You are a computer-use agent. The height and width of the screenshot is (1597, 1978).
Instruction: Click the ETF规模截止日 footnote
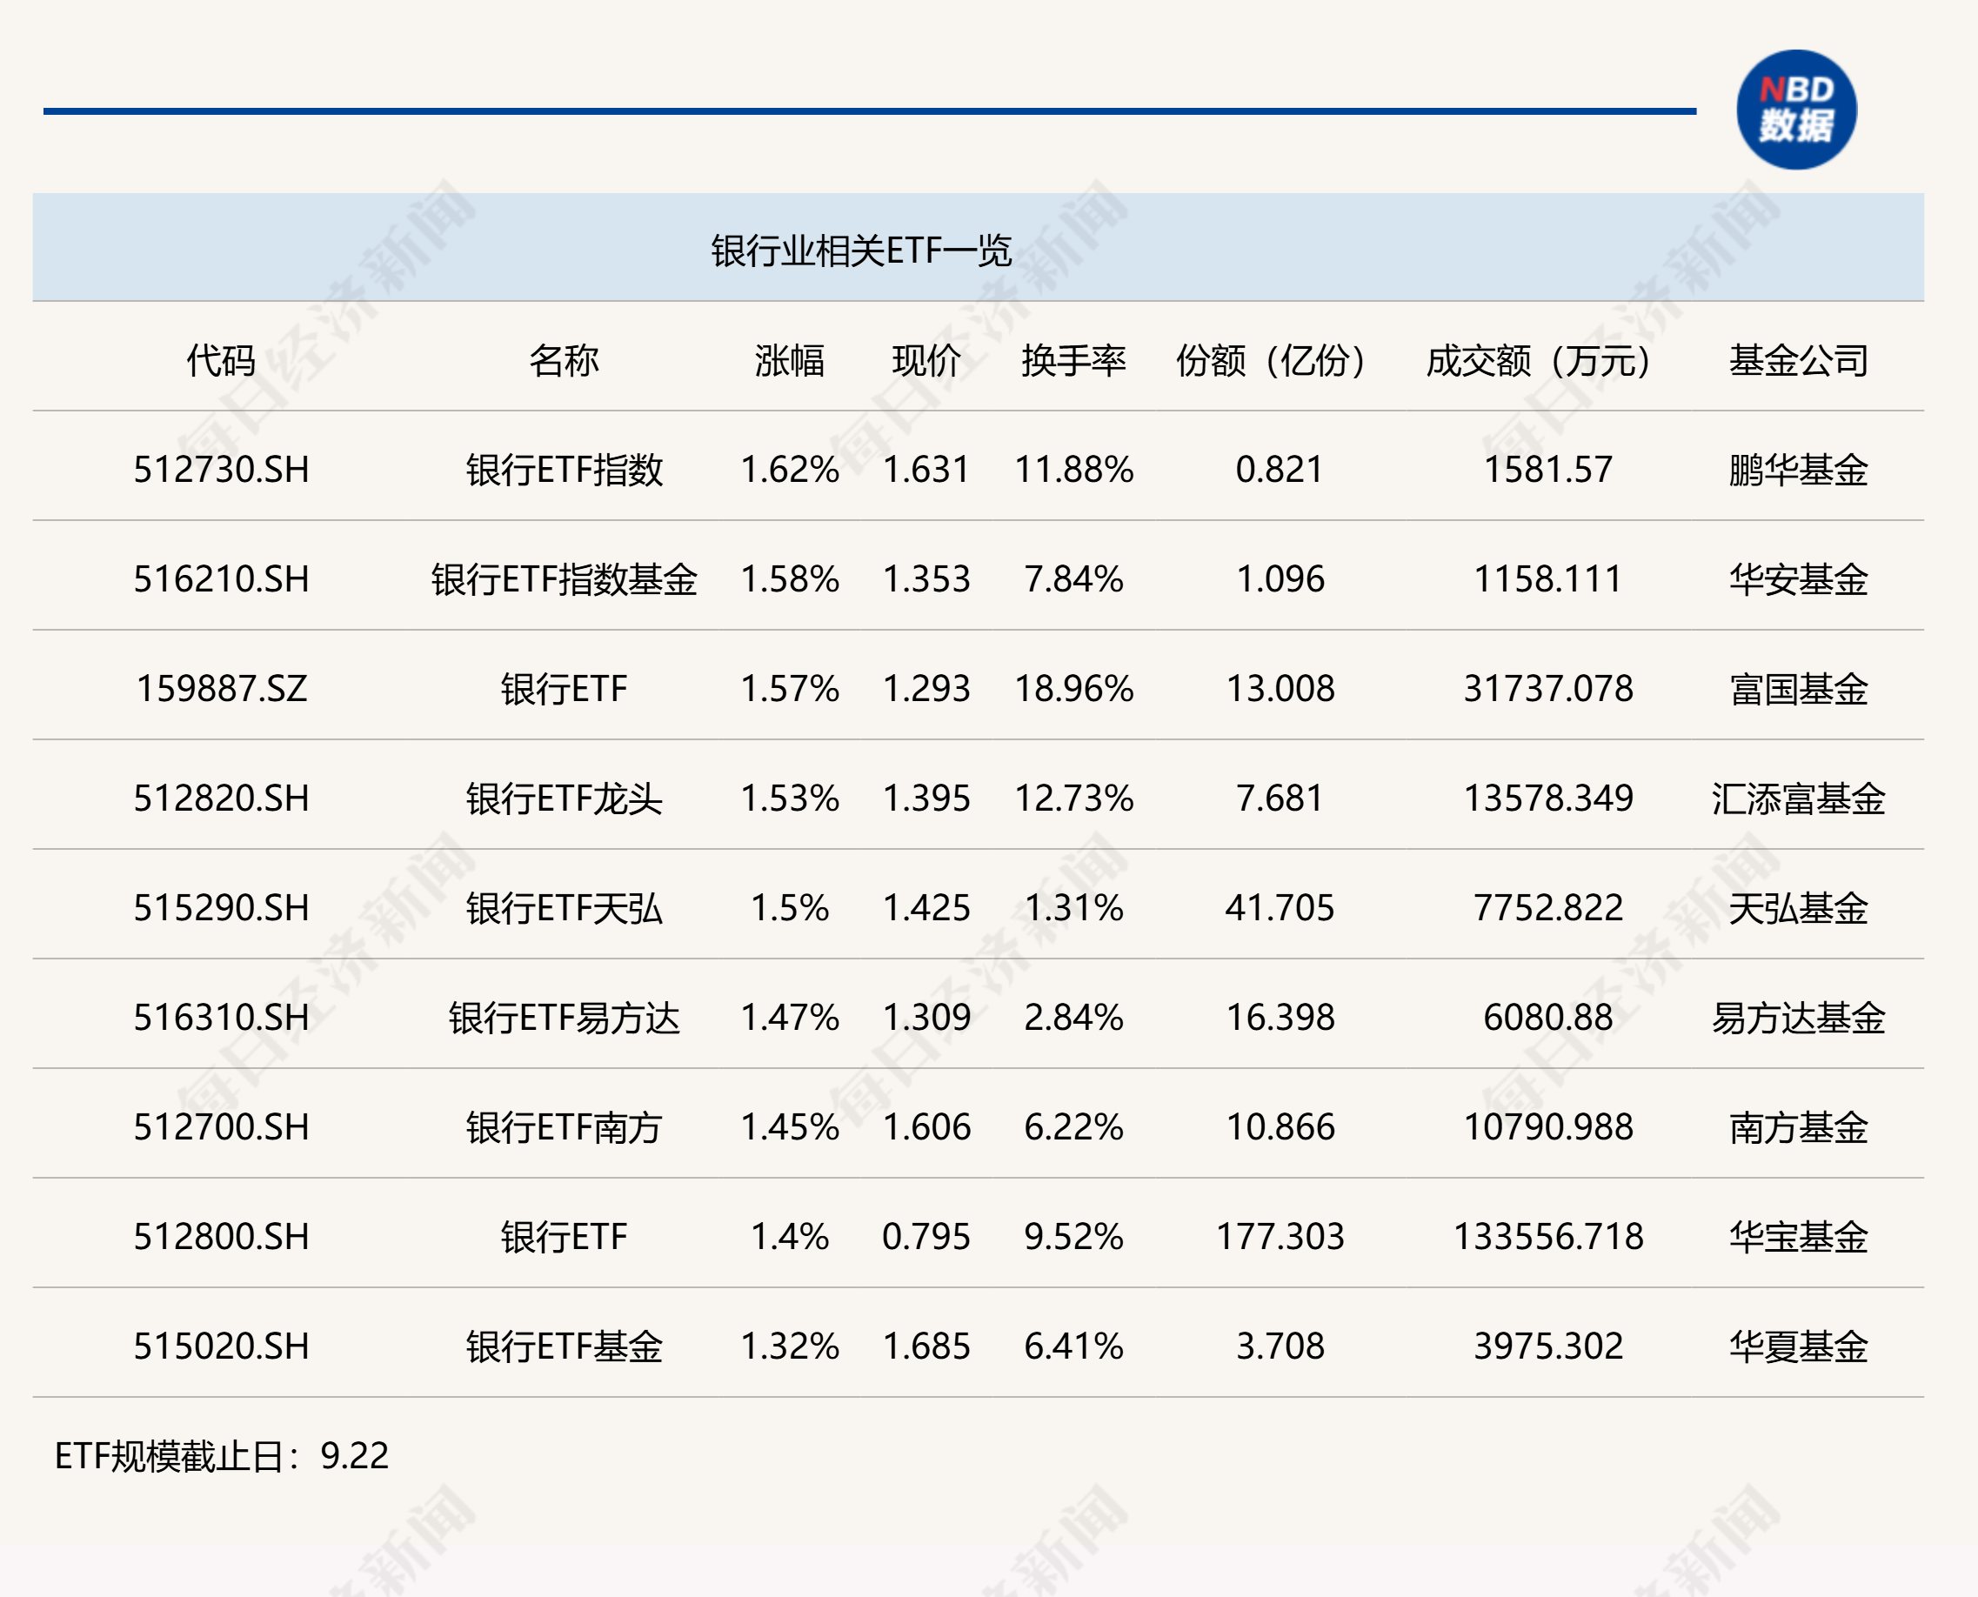click(x=221, y=1455)
